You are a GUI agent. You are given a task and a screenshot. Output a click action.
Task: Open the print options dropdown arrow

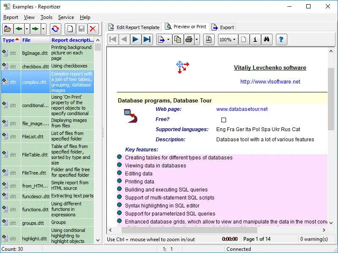(x=197, y=39)
